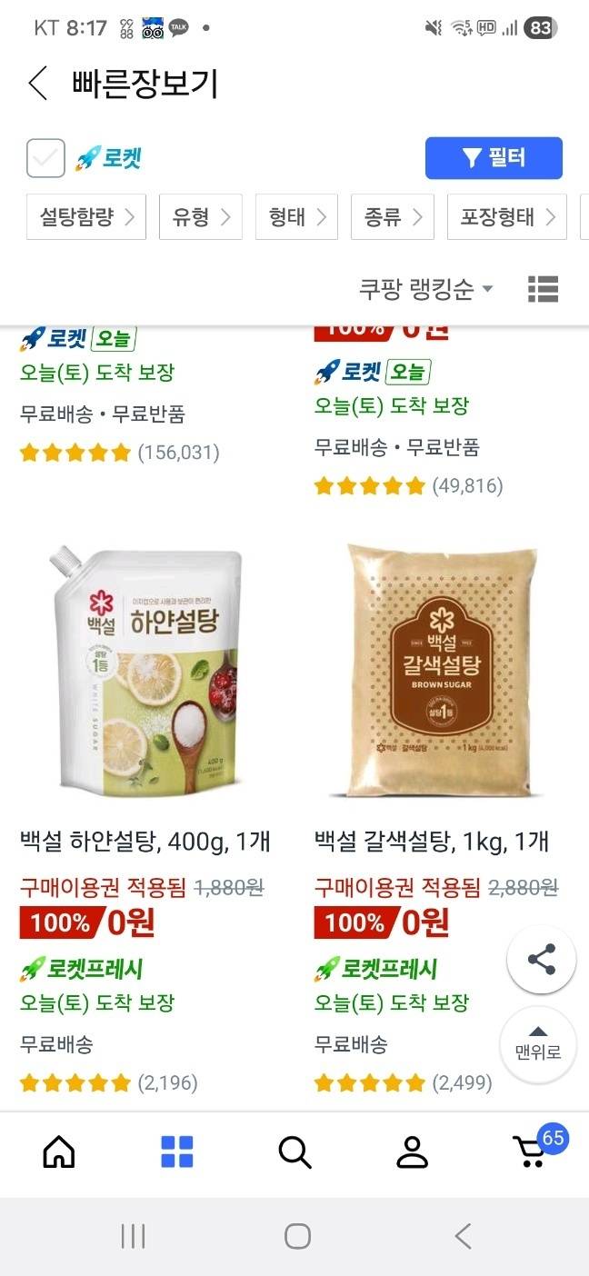The height and width of the screenshot is (1276, 589).
Task: Open search from the bottom bar
Action: (x=294, y=1152)
